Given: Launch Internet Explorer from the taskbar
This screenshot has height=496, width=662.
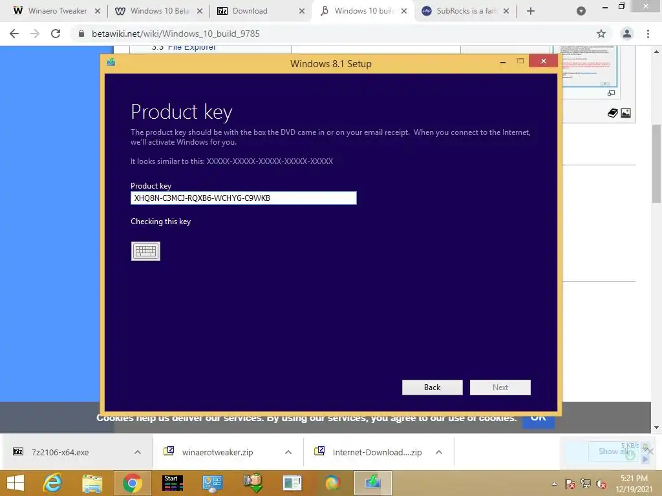Looking at the screenshot, I should coord(52,483).
